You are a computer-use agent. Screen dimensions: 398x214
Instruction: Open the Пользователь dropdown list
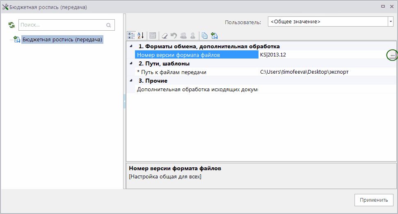390,22
